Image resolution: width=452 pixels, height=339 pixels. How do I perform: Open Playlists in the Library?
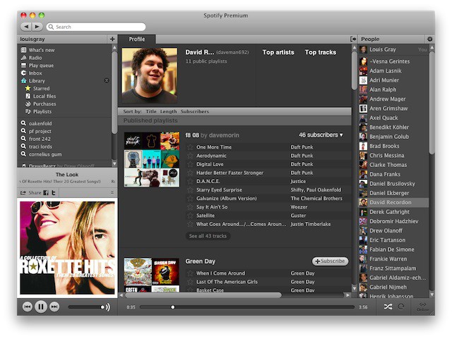pyautogui.click(x=42, y=111)
